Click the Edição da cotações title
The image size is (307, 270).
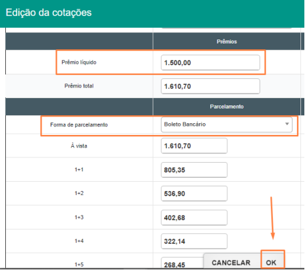49,13
